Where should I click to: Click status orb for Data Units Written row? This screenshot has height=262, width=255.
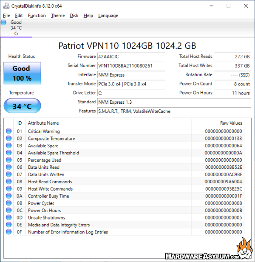(x=8, y=174)
